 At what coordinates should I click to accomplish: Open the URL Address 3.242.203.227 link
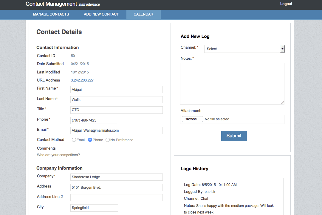[x=82, y=80]
